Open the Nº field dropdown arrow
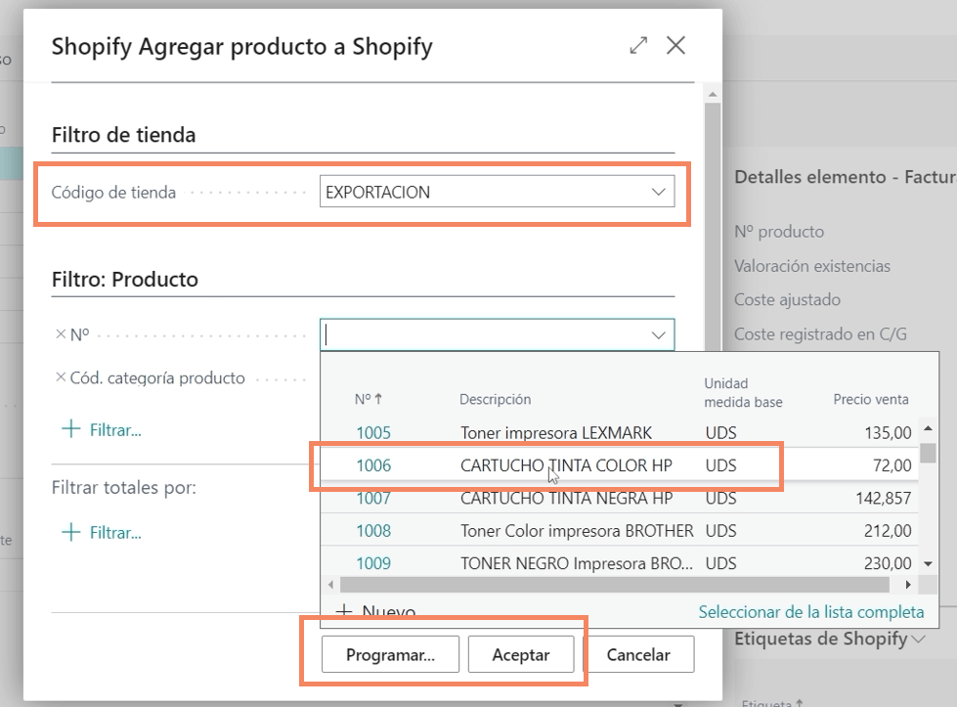 pos(658,334)
